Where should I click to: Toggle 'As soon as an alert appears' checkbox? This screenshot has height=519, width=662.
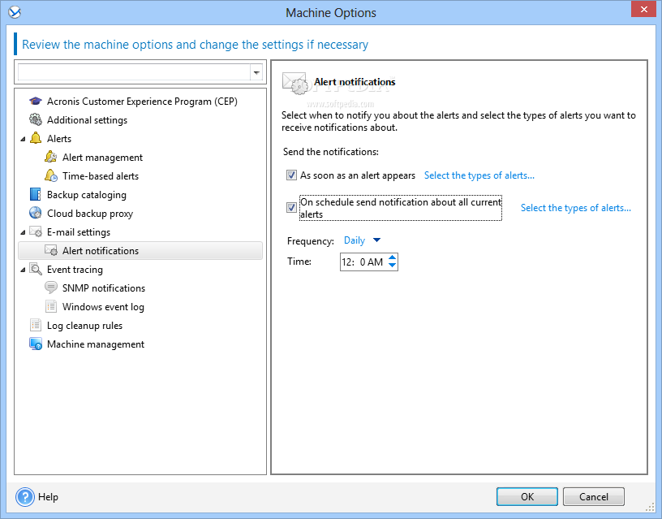[291, 175]
